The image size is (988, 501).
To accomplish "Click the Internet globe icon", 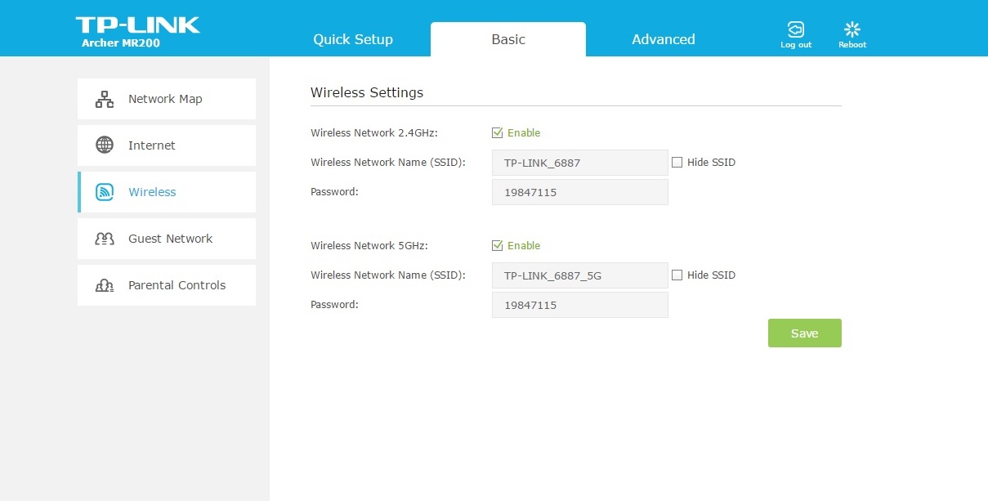I will click(x=105, y=145).
